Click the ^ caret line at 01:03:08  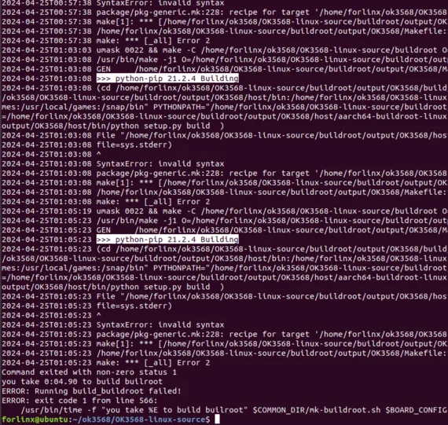click(98, 154)
